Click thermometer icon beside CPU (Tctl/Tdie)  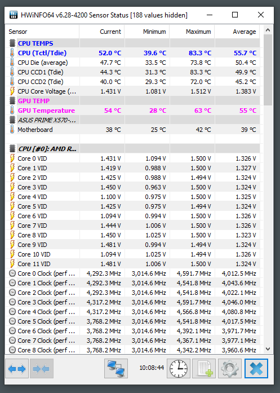[12, 53]
